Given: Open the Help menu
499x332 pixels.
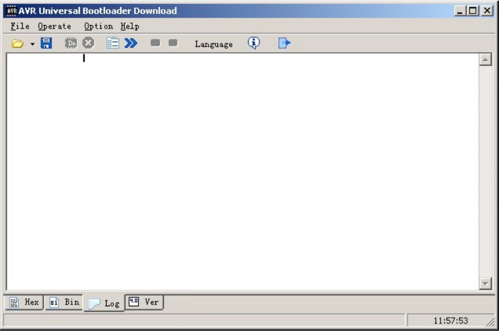Looking at the screenshot, I should pos(130,26).
